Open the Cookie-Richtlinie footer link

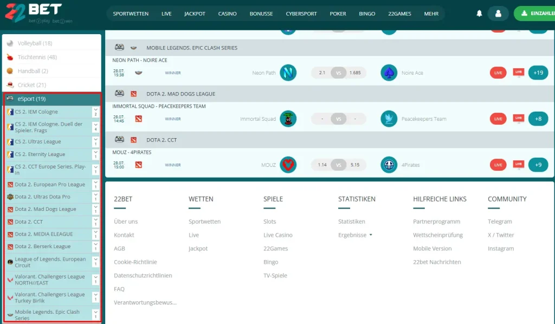pyautogui.click(x=135, y=262)
